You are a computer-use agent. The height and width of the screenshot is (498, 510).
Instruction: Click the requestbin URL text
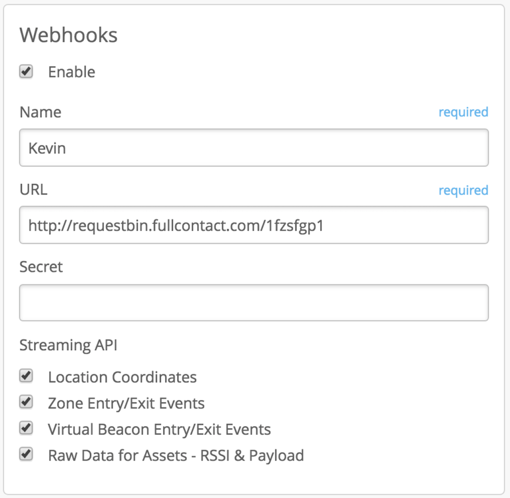click(x=175, y=225)
